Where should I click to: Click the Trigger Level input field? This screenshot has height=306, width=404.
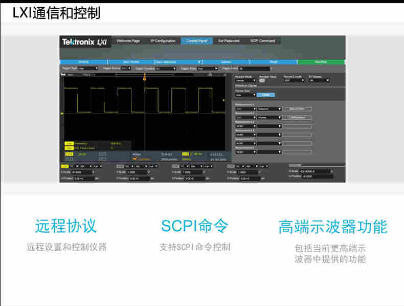[254, 68]
